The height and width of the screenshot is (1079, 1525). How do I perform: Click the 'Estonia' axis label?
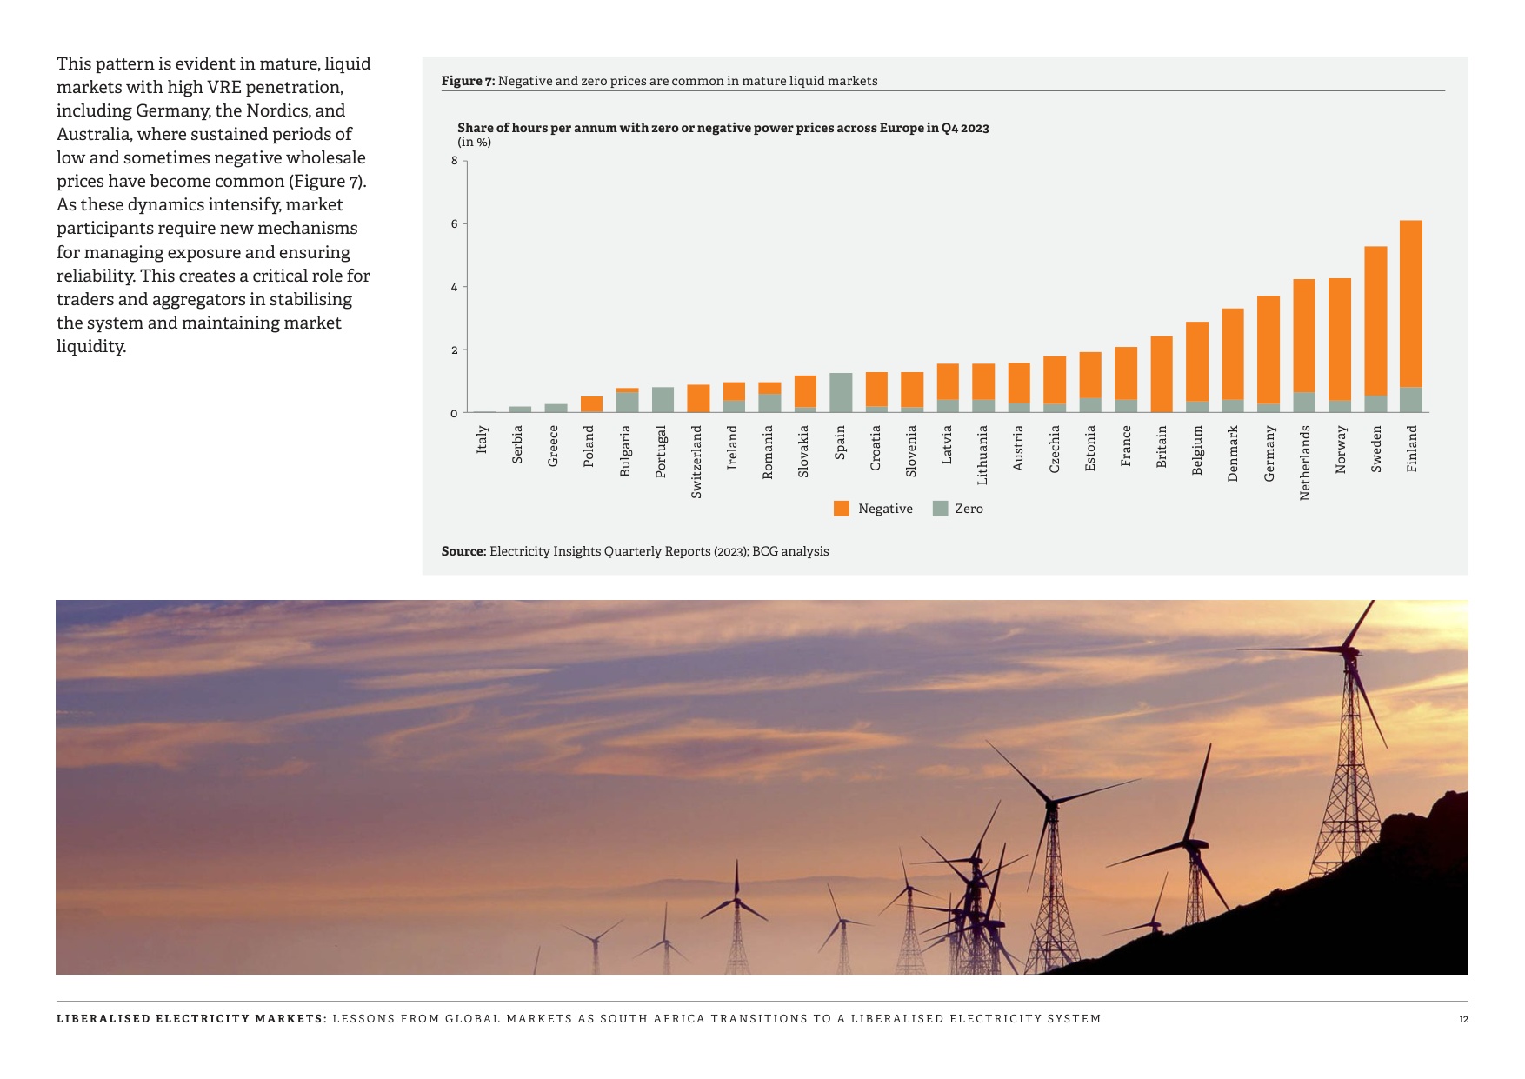[1090, 448]
